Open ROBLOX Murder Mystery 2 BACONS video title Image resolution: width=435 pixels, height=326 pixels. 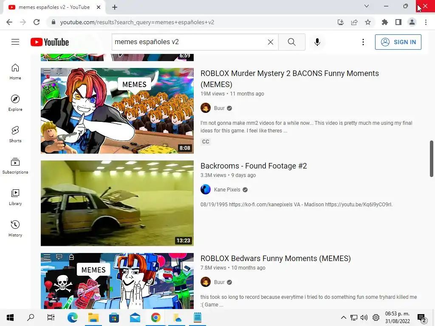click(290, 79)
